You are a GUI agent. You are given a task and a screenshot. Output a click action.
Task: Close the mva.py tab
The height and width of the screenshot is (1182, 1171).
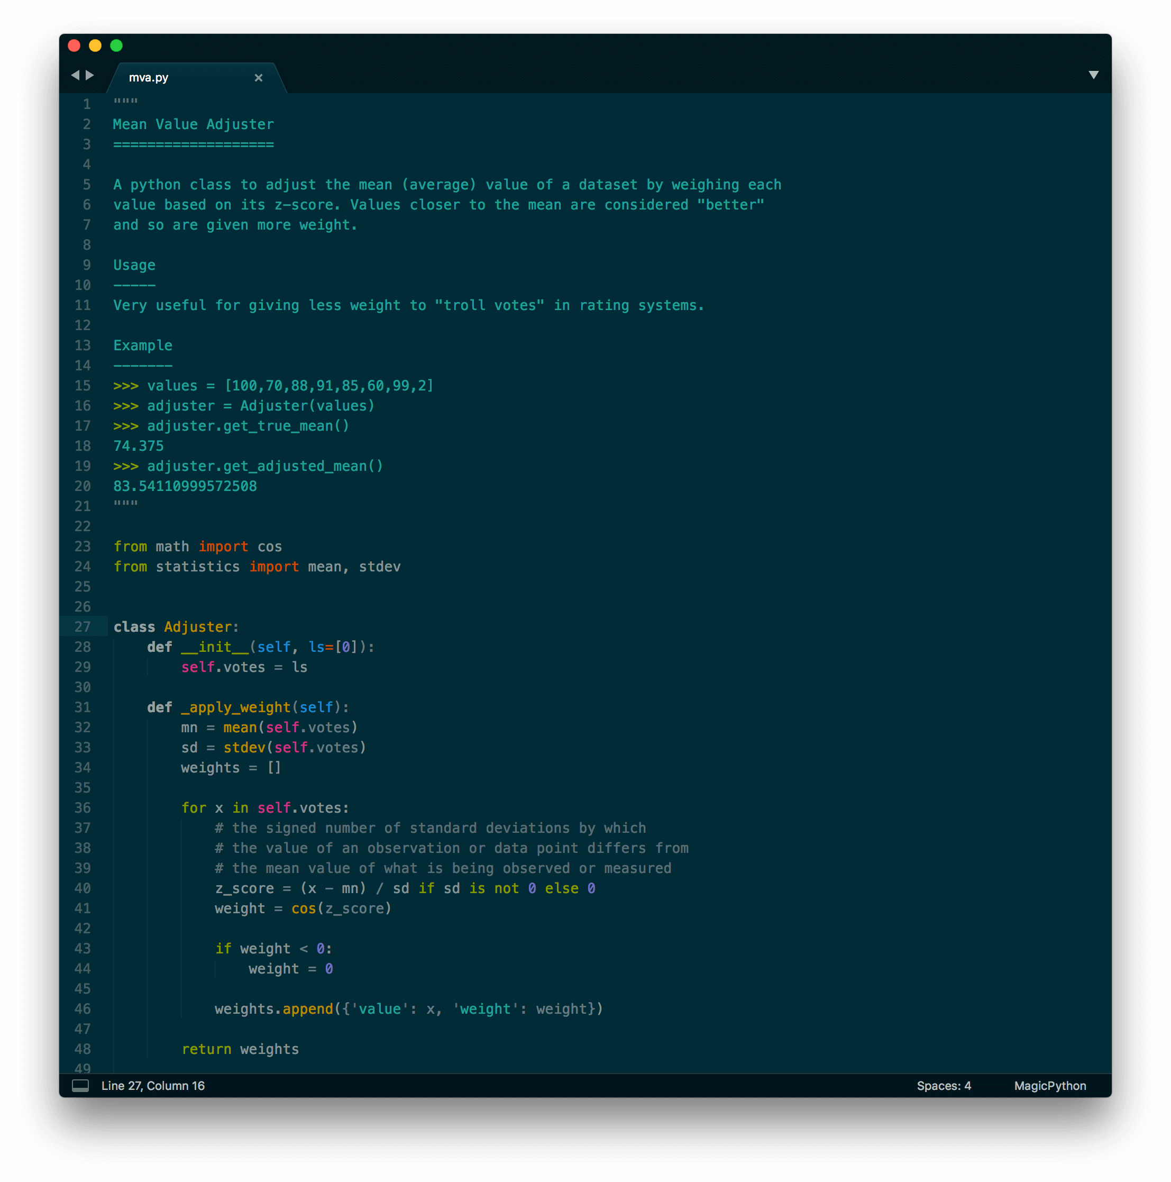point(259,78)
